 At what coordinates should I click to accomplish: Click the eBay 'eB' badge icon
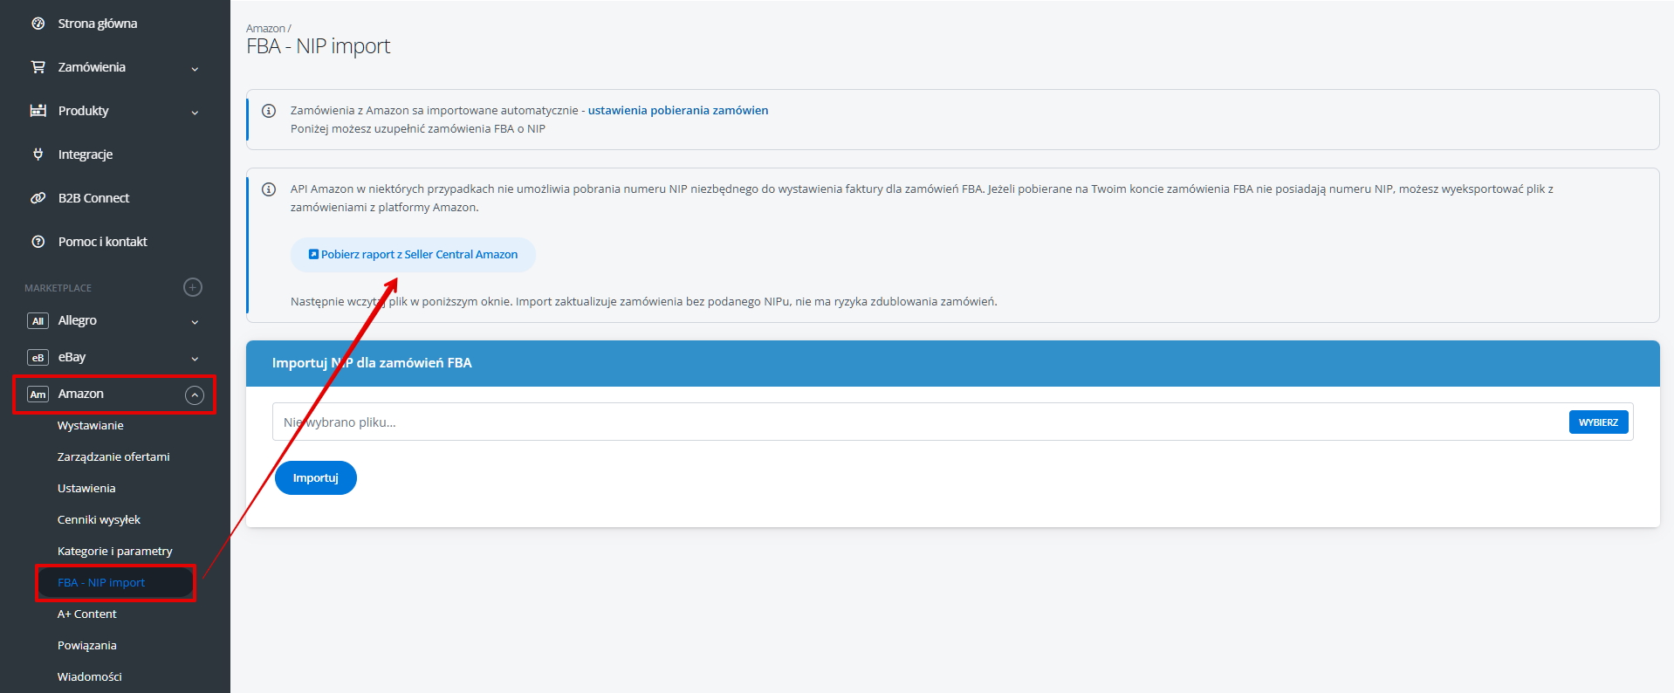coord(38,358)
